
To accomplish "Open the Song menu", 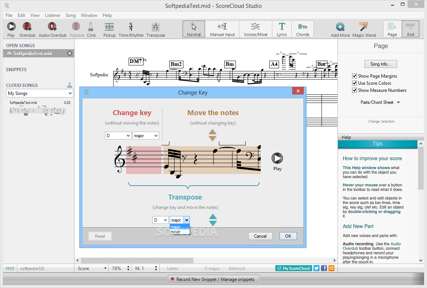I will pos(70,15).
